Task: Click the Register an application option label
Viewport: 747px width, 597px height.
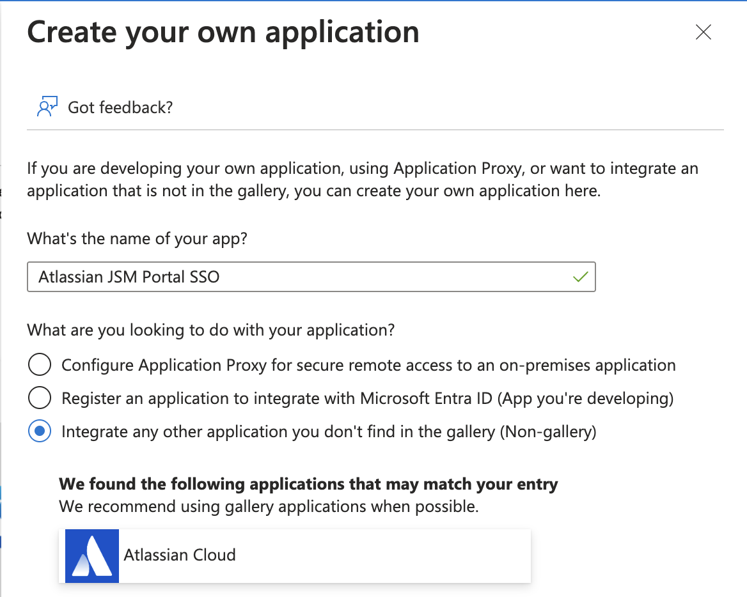Action: click(367, 399)
